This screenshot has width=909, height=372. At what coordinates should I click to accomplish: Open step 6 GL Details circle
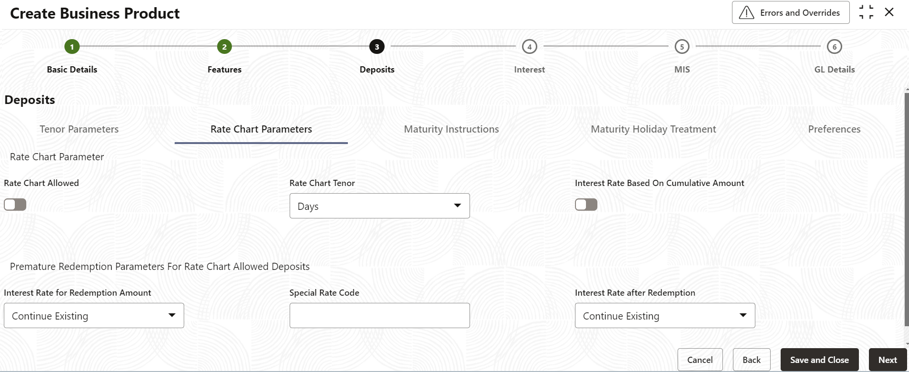coord(834,47)
